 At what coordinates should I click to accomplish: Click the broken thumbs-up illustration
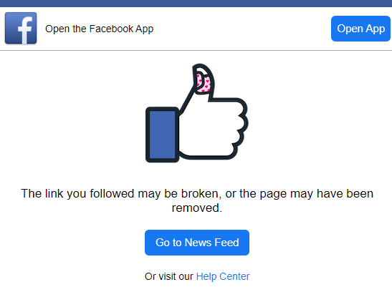click(197, 113)
